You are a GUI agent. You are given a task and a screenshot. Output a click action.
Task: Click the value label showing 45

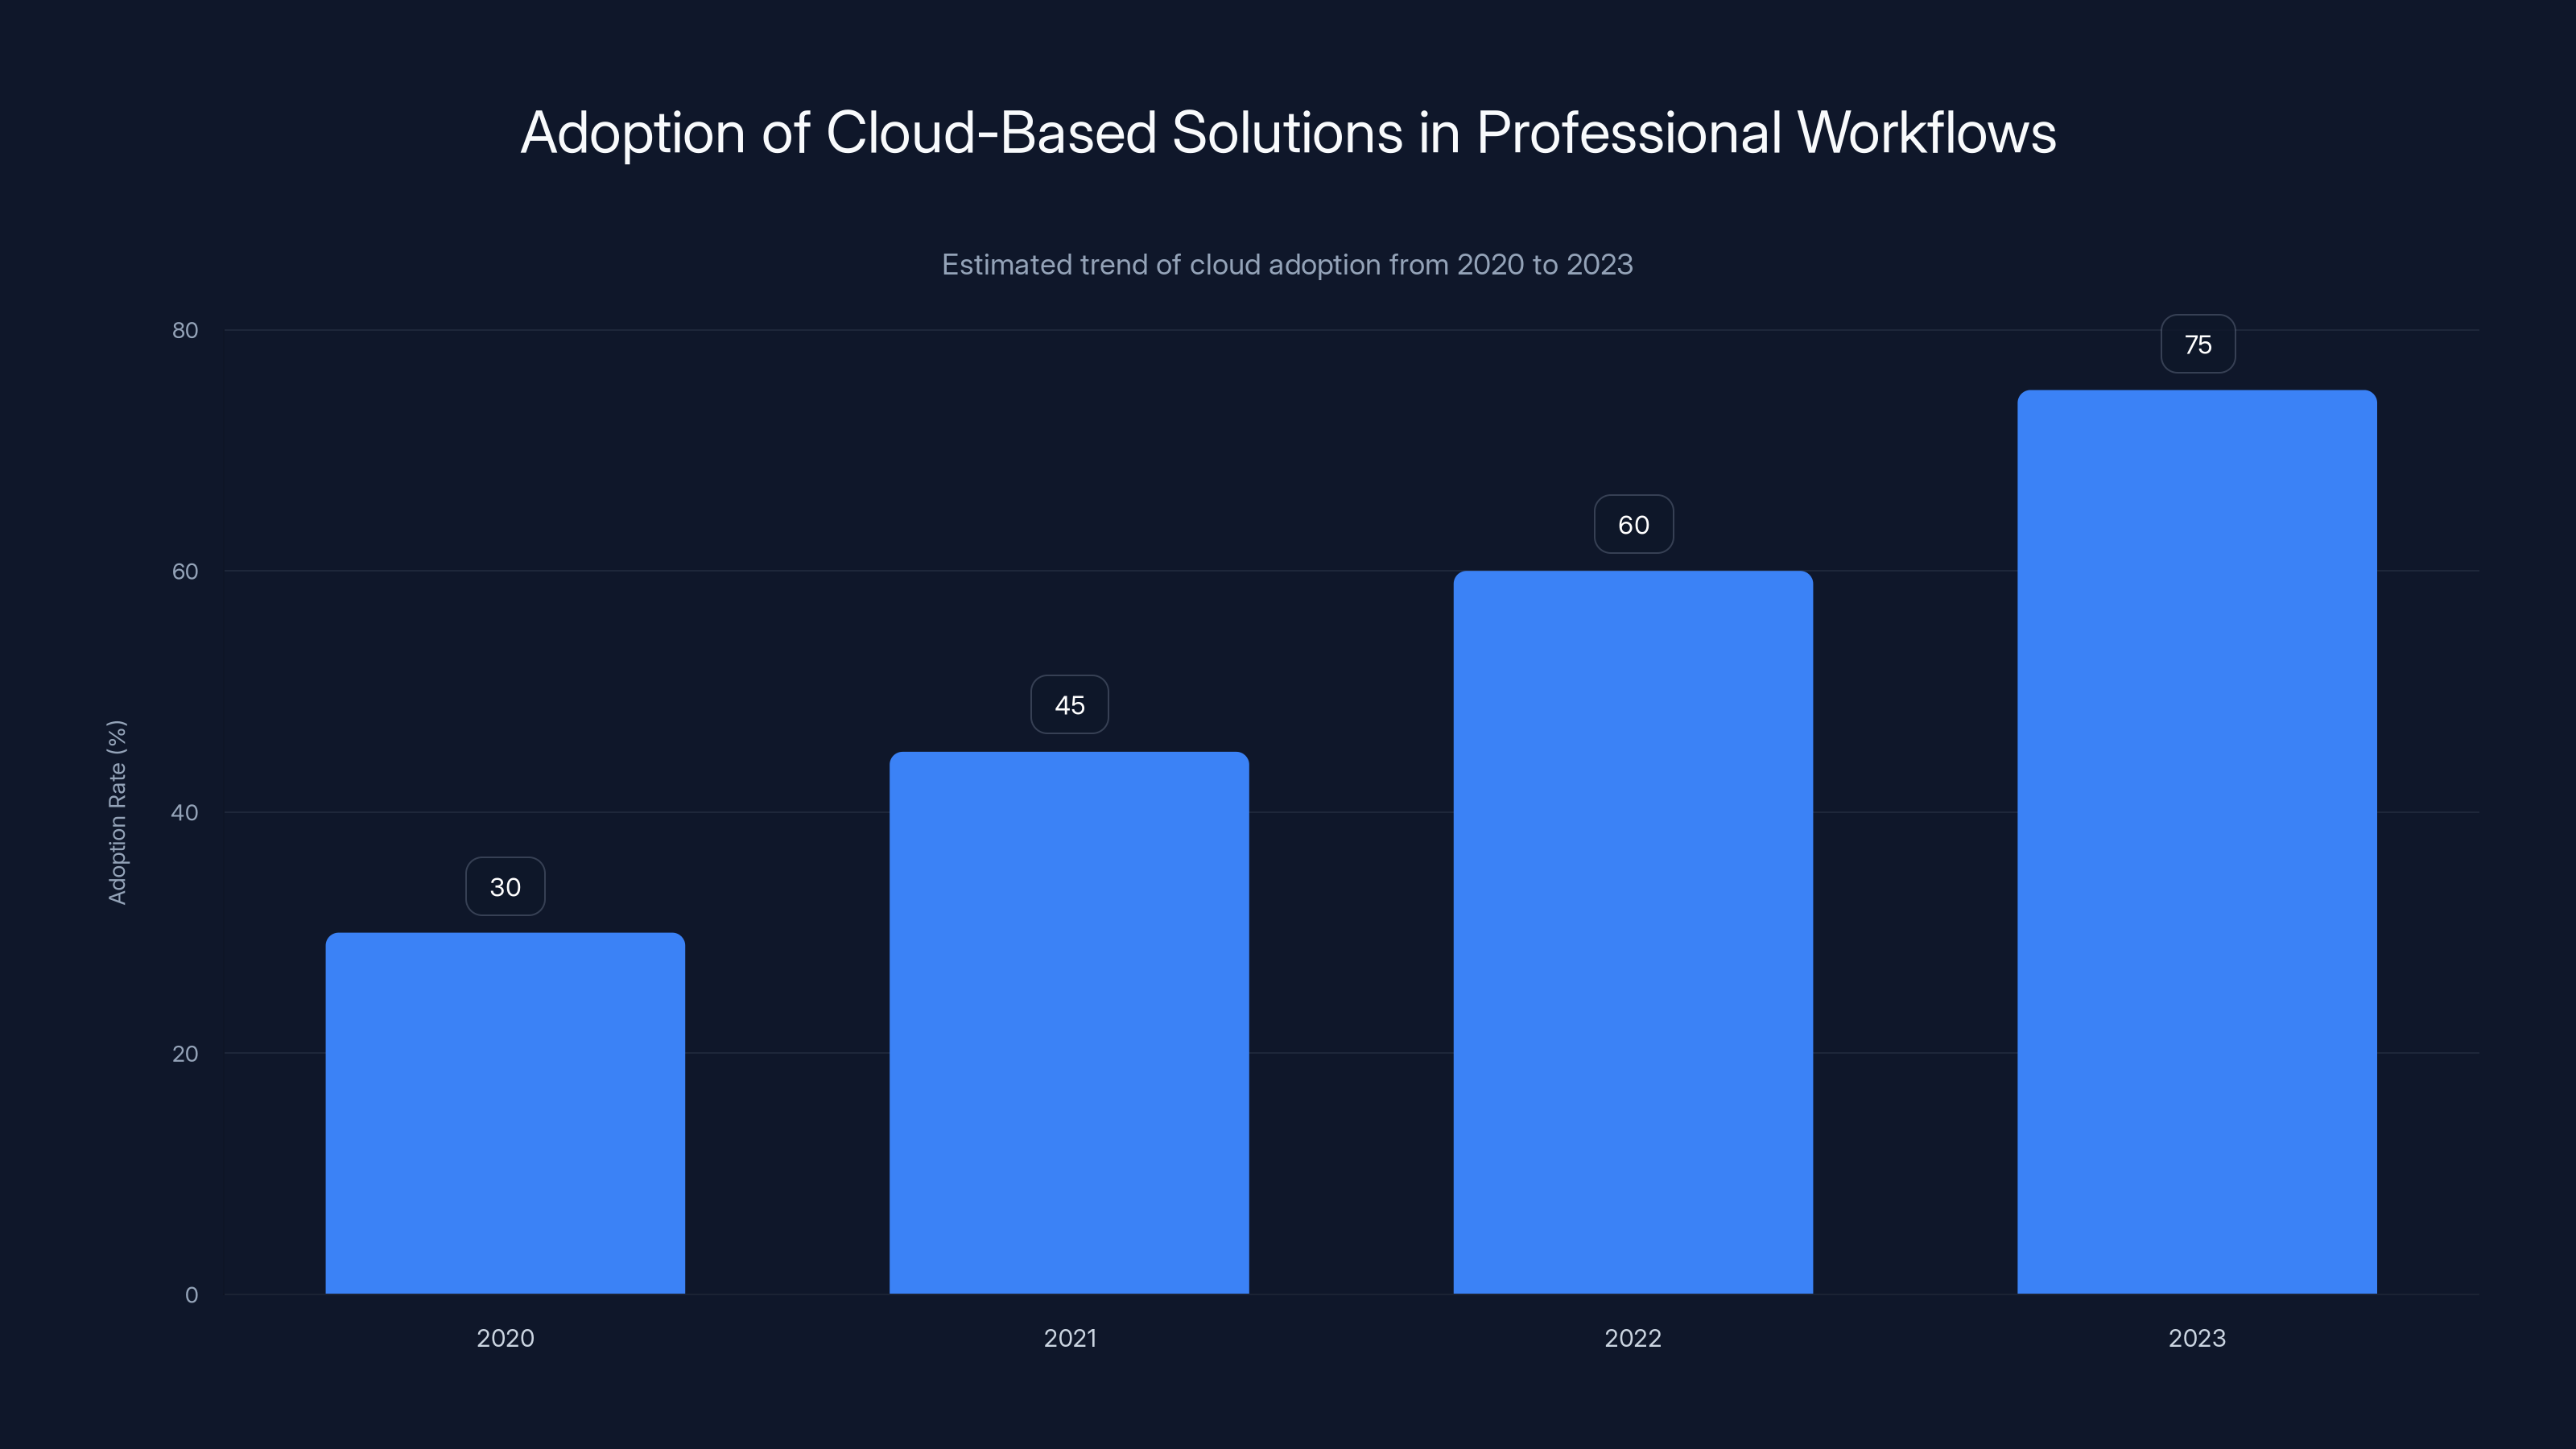pyautogui.click(x=1068, y=704)
